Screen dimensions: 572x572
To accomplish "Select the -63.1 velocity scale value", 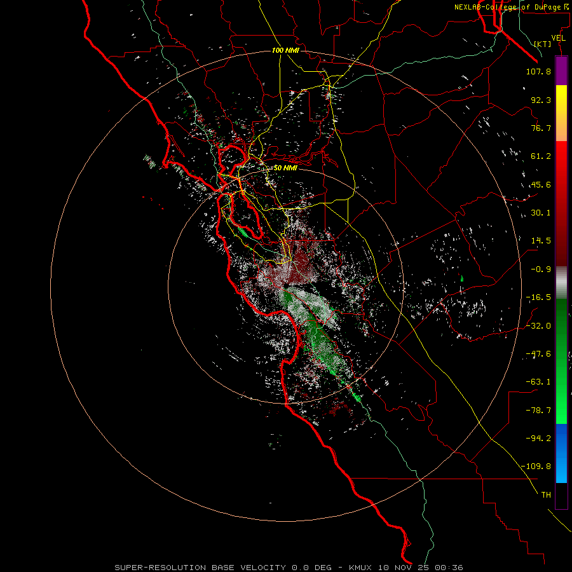I will (x=538, y=382).
